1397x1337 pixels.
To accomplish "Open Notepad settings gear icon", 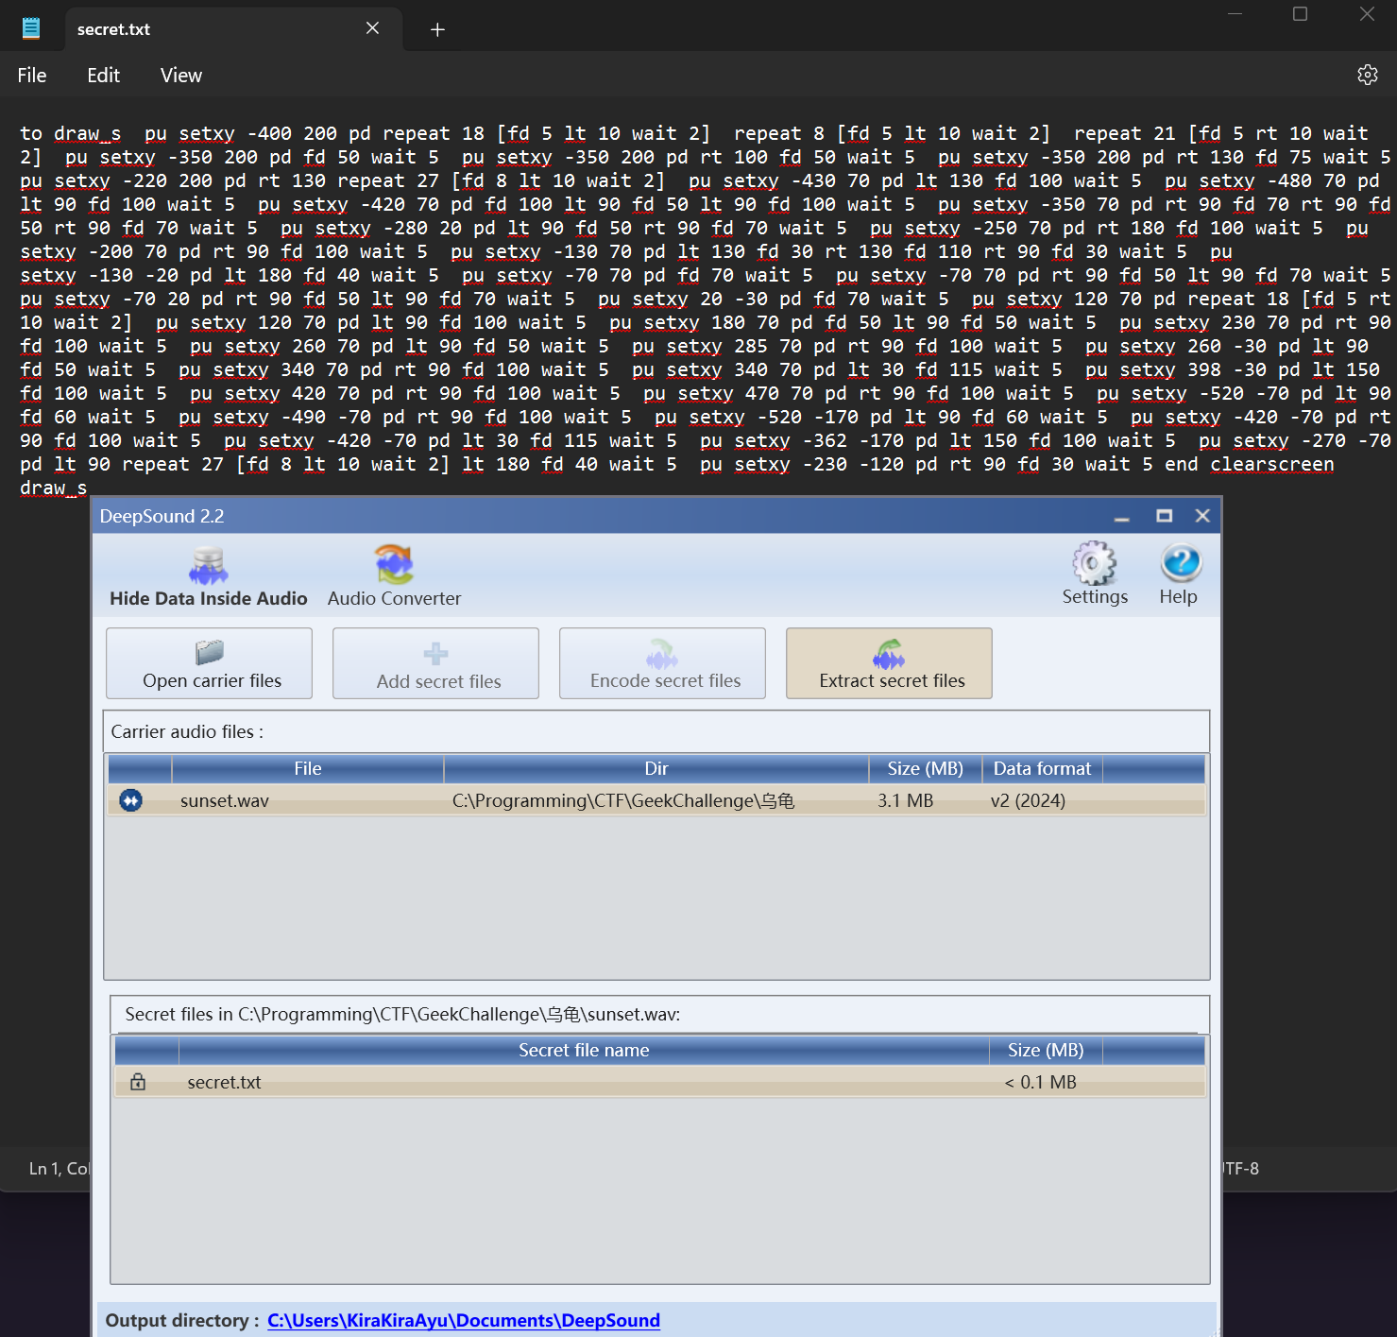I will pyautogui.click(x=1367, y=75).
